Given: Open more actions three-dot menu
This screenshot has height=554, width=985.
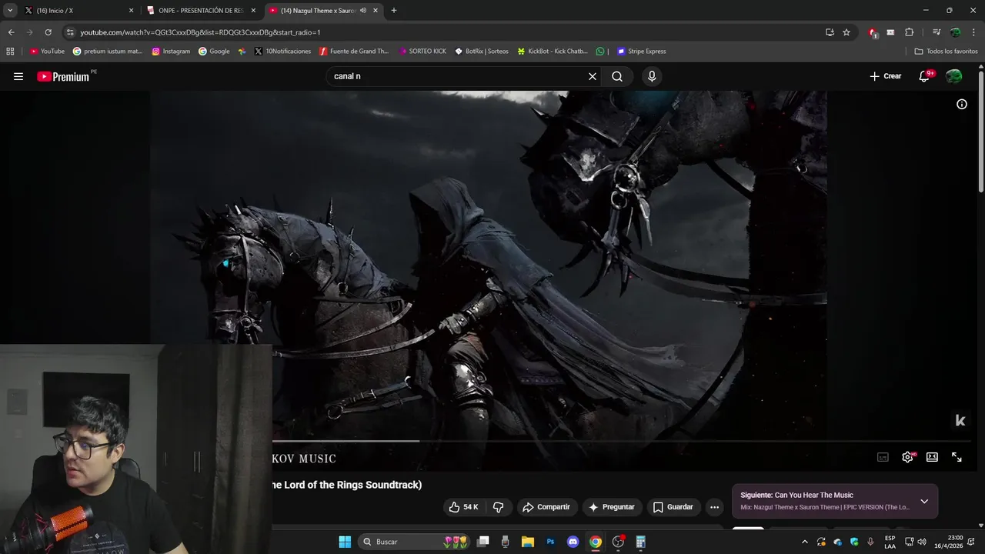Looking at the screenshot, I should pos(714,507).
